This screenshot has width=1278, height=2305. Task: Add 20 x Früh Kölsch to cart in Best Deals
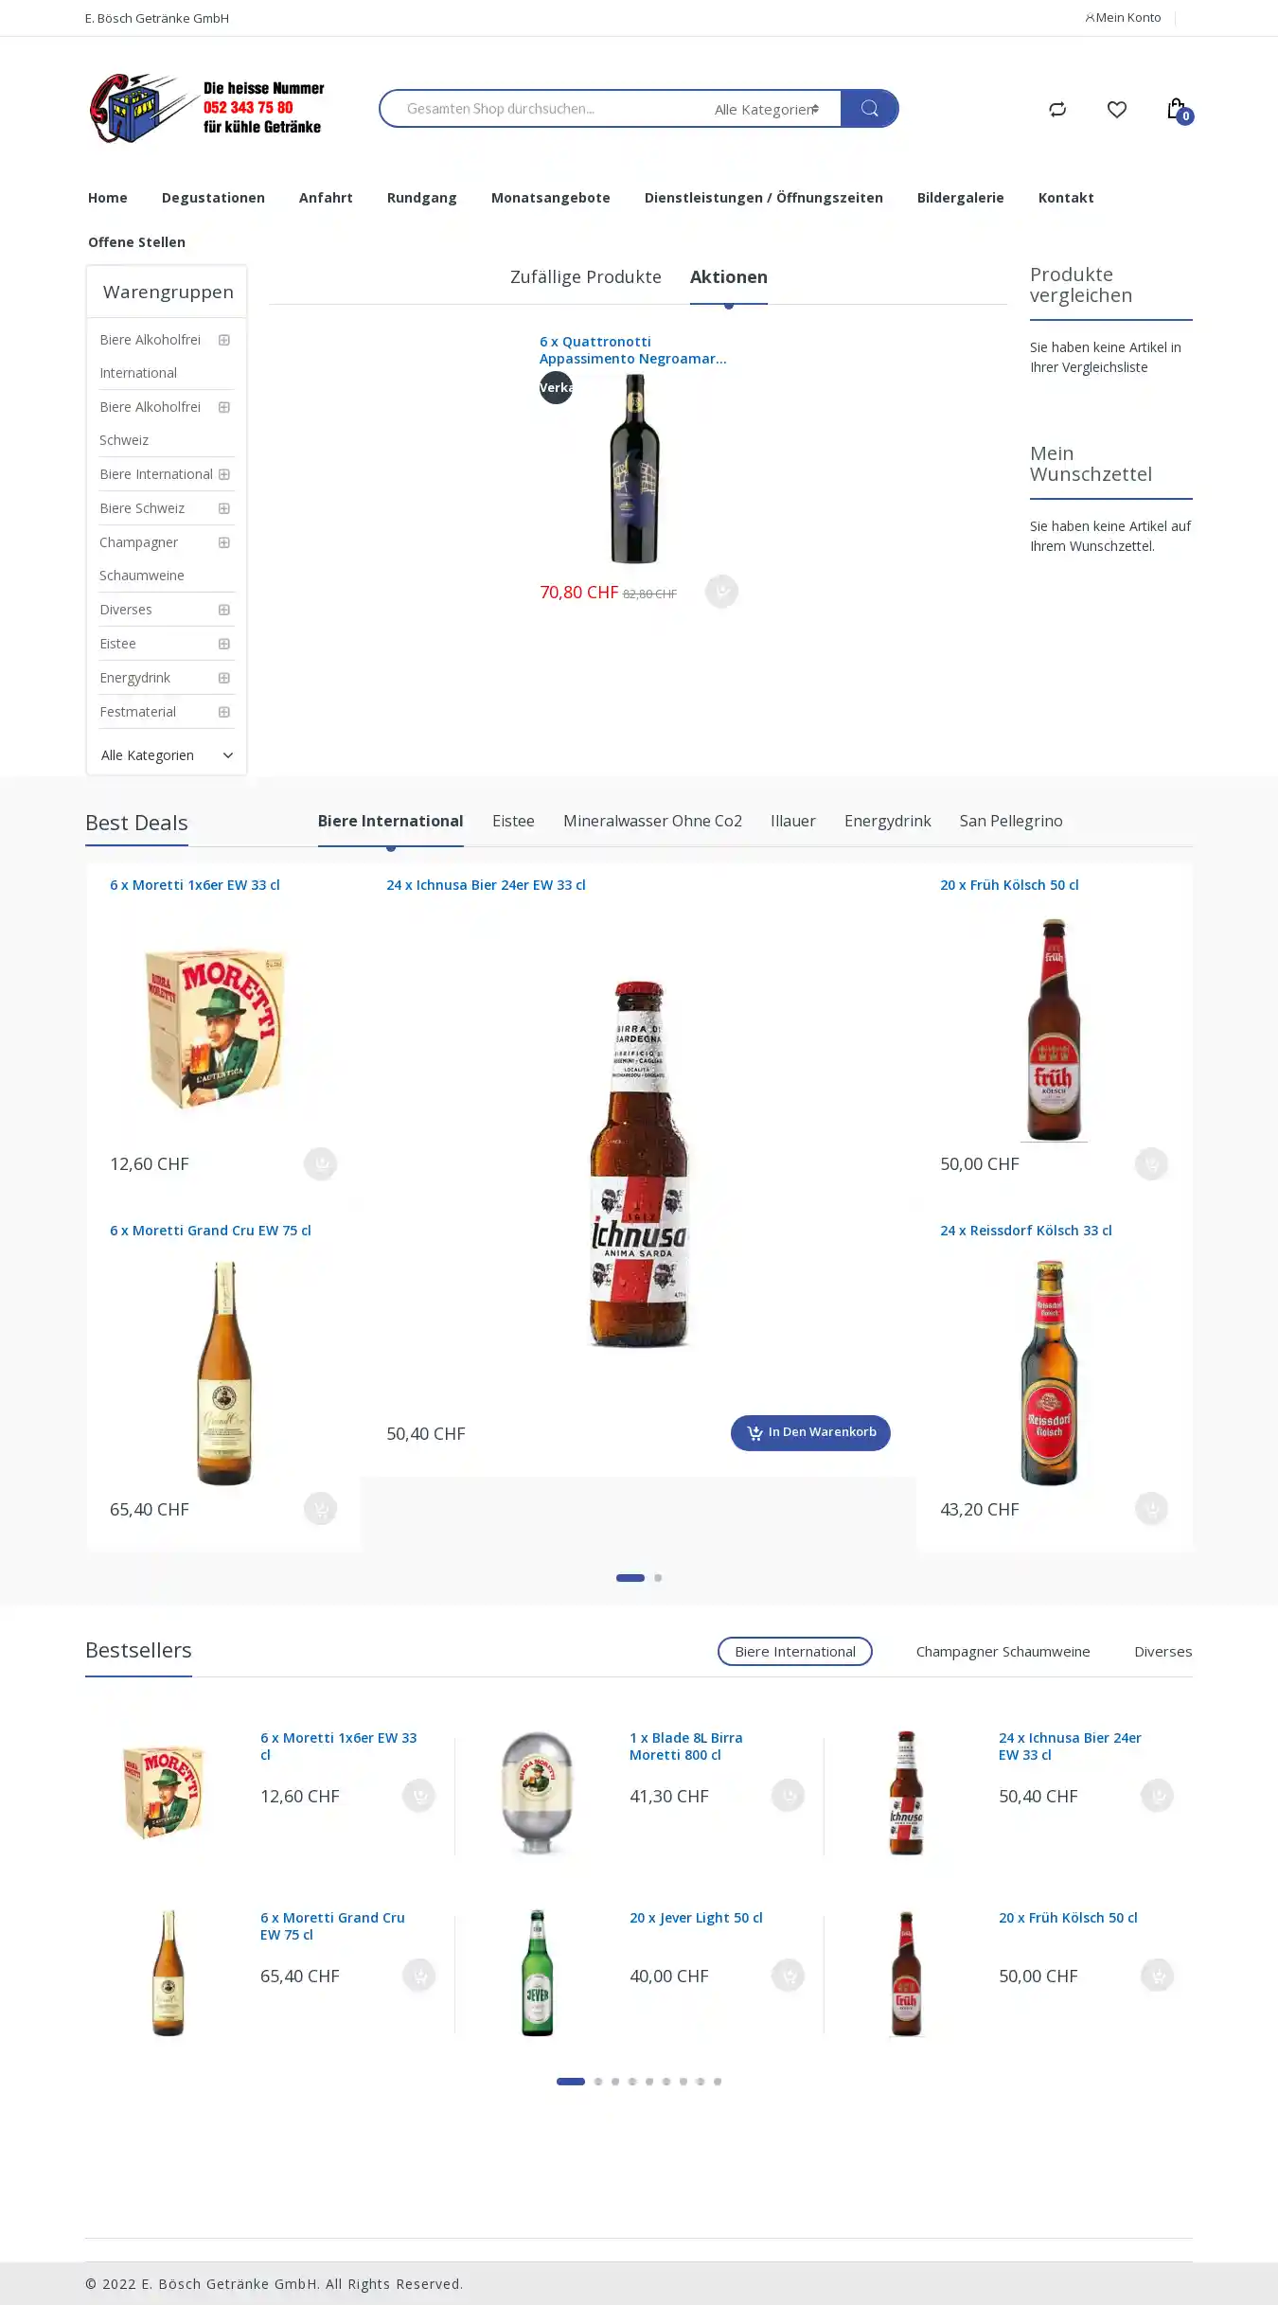[x=1151, y=1163]
